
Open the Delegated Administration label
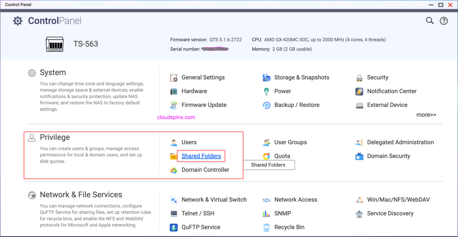400,143
